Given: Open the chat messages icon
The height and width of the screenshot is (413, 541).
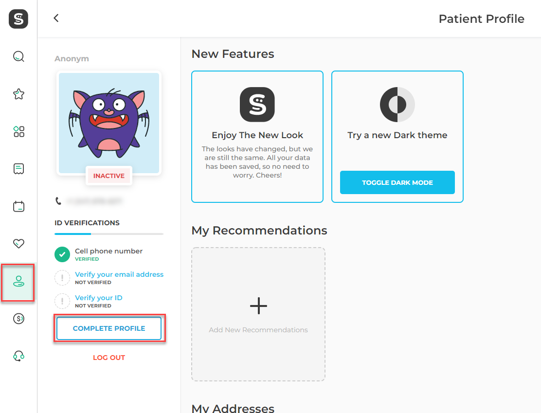Looking at the screenshot, I should click(x=18, y=169).
